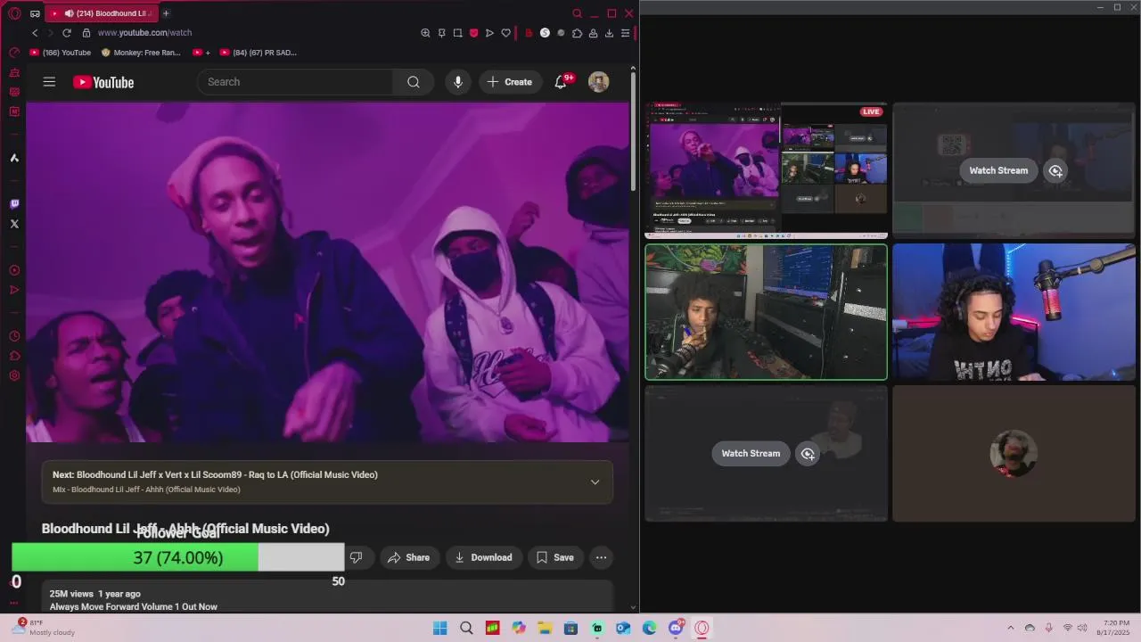This screenshot has width=1141, height=642.
Task: Open extensions cube in Opera toolbar
Action: (577, 33)
